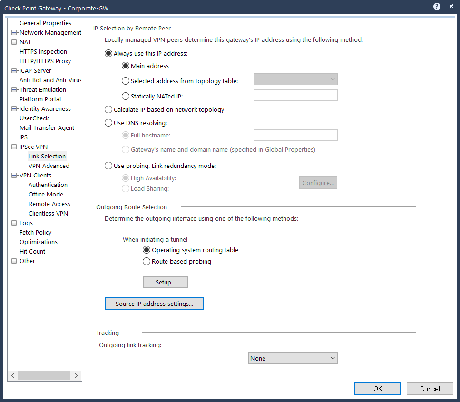Select Anti-Bot and Anti-Virus in tree
Viewport: 460px width, 402px height.
pyautogui.click(x=50, y=80)
